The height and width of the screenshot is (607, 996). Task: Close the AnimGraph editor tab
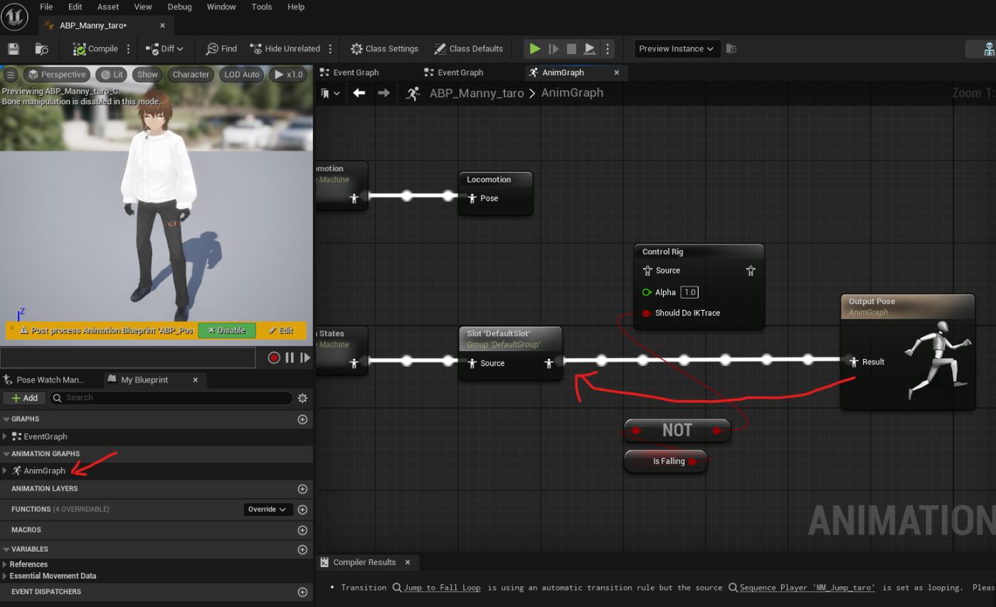click(617, 72)
